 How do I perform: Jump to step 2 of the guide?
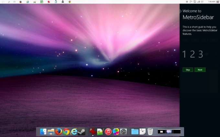(192, 54)
